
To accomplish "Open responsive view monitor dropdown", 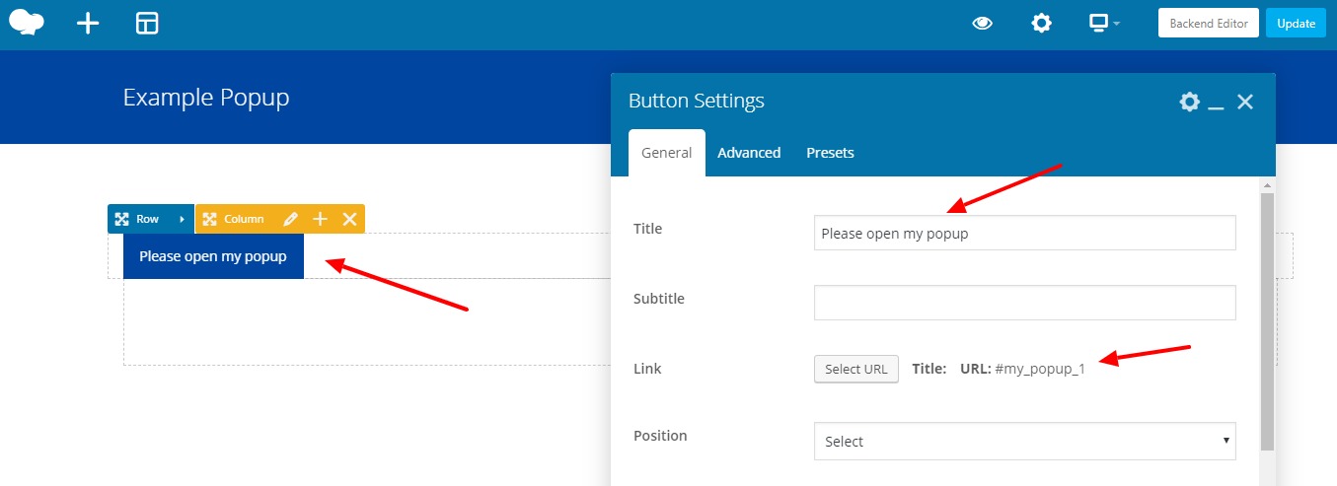I will point(1103,24).
